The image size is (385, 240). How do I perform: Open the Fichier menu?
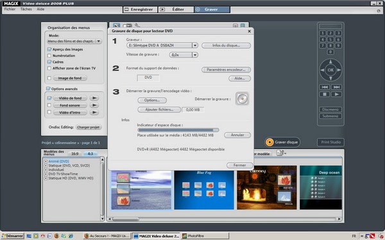[10, 9]
